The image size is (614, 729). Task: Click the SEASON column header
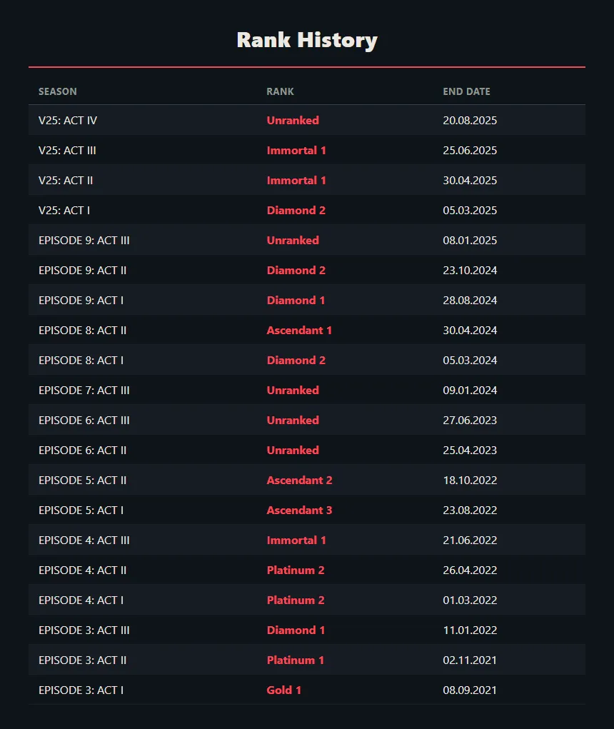coord(58,91)
